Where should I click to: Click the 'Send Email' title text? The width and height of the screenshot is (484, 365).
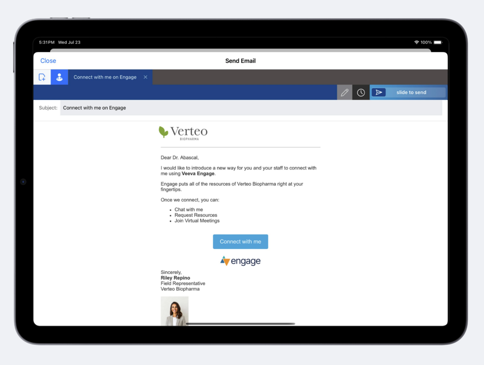240,61
